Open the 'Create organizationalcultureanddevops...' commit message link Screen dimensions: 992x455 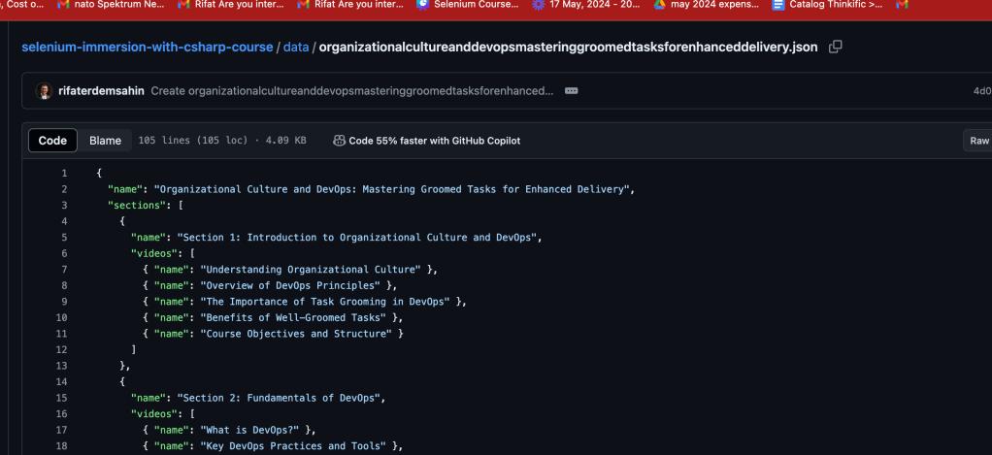coord(352,91)
